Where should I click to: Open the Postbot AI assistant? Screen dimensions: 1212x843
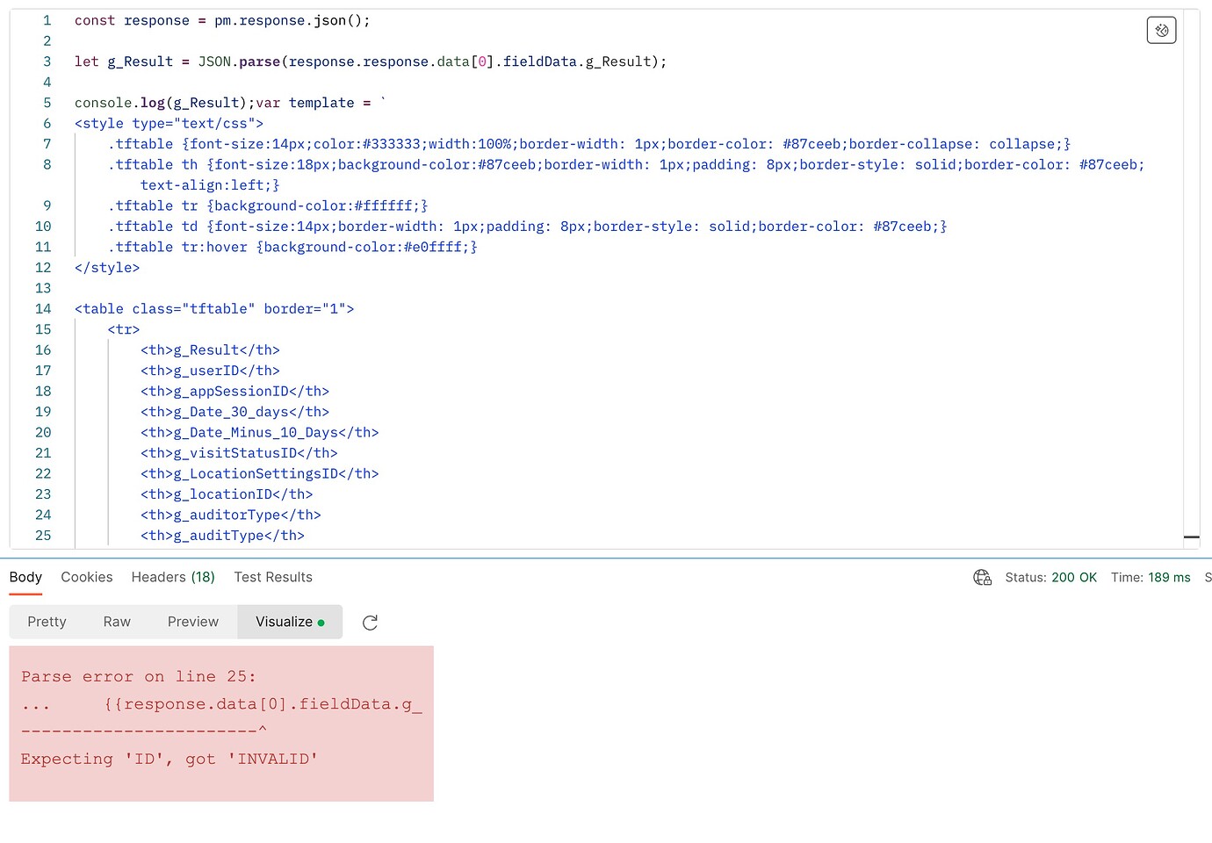pos(1161,29)
